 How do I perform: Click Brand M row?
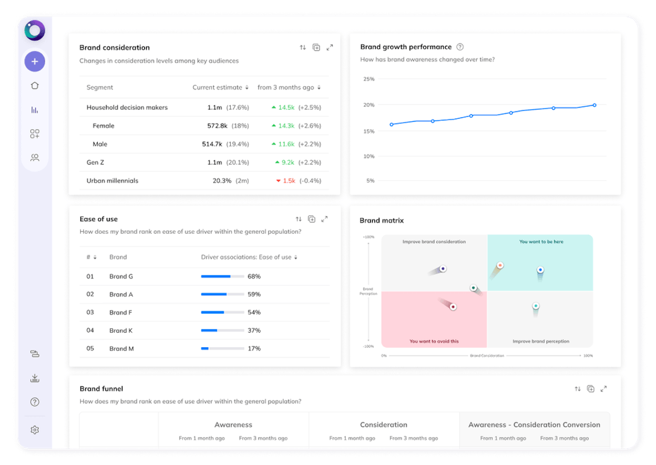click(205, 348)
